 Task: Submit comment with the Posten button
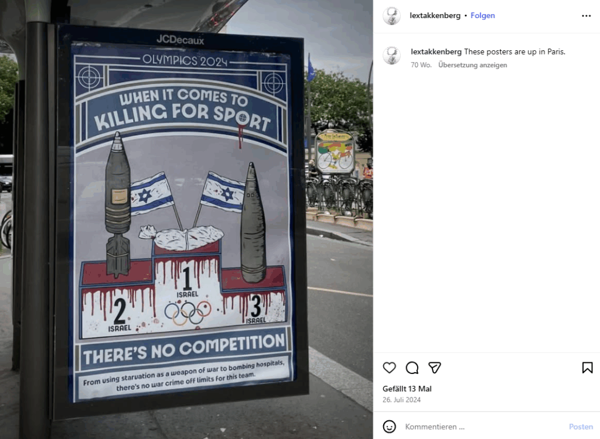(x=581, y=426)
